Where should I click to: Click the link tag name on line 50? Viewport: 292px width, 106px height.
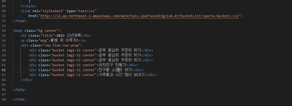pos(27,11)
